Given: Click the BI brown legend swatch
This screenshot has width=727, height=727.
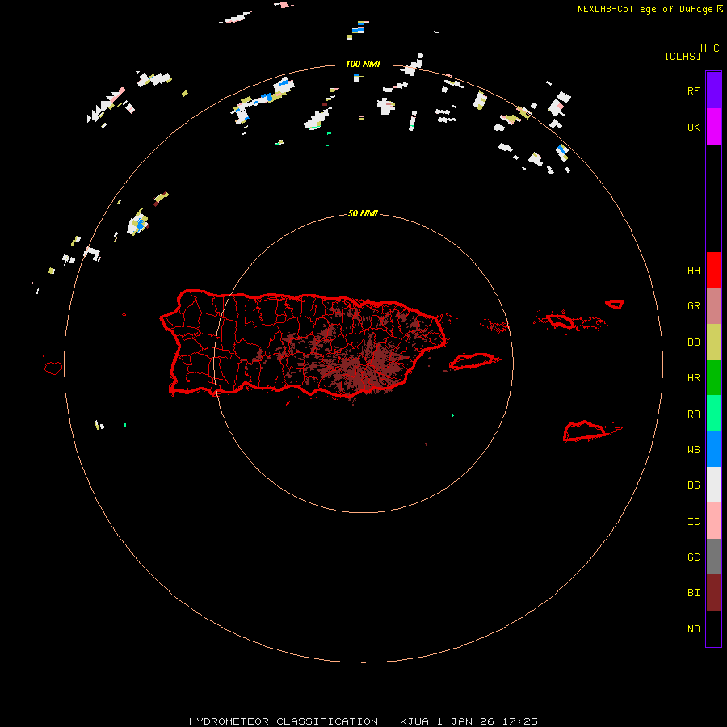Looking at the screenshot, I should 713,593.
